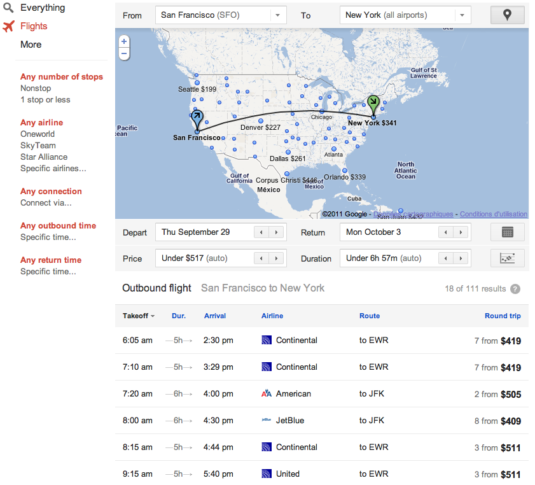
Task: Select the 8:15 am Continental flight
Action: pyautogui.click(x=322, y=447)
